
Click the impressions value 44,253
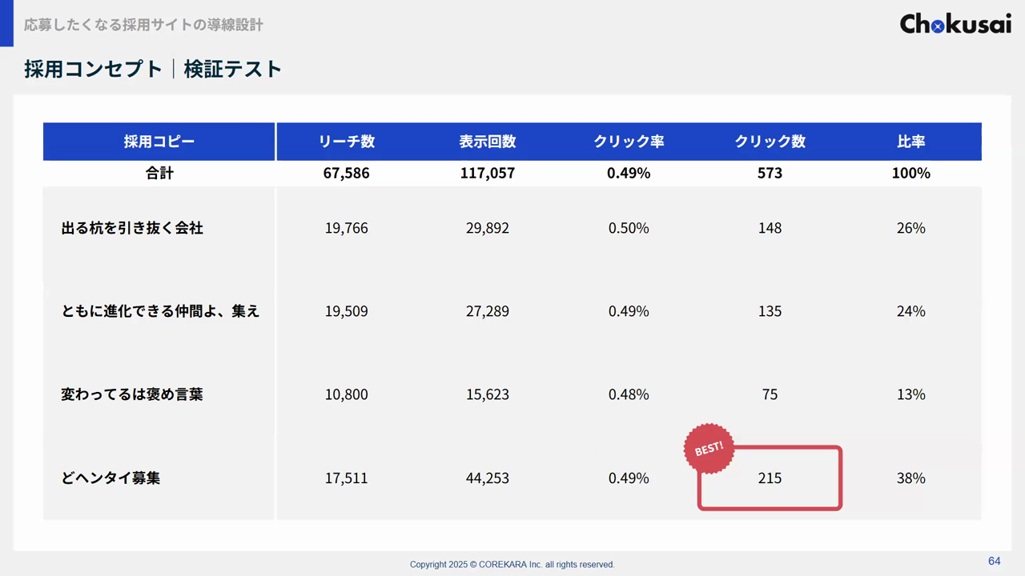tap(488, 478)
